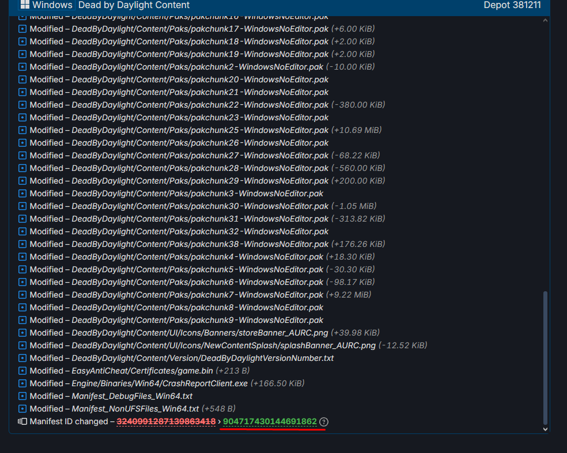Screen dimensions: 567x453
Task: Click the (+213 B) size change value
Action: (233, 371)
